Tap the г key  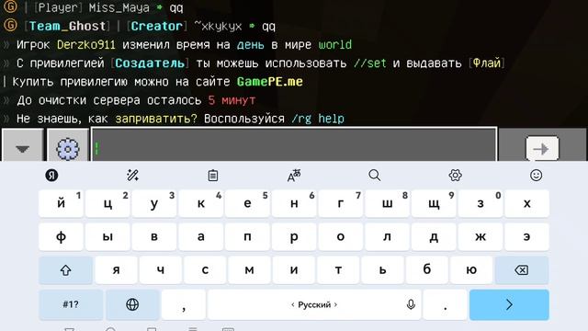point(341,203)
